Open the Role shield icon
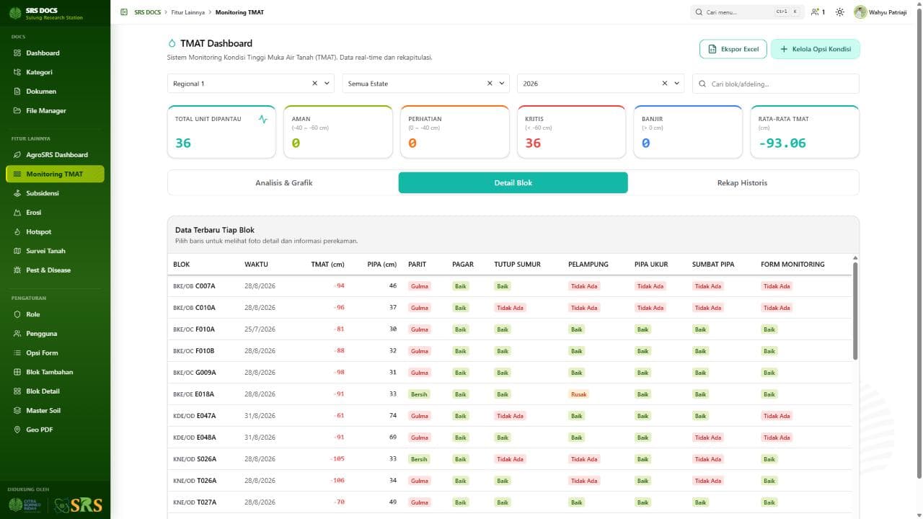This screenshot has height=519, width=923. click(x=18, y=314)
